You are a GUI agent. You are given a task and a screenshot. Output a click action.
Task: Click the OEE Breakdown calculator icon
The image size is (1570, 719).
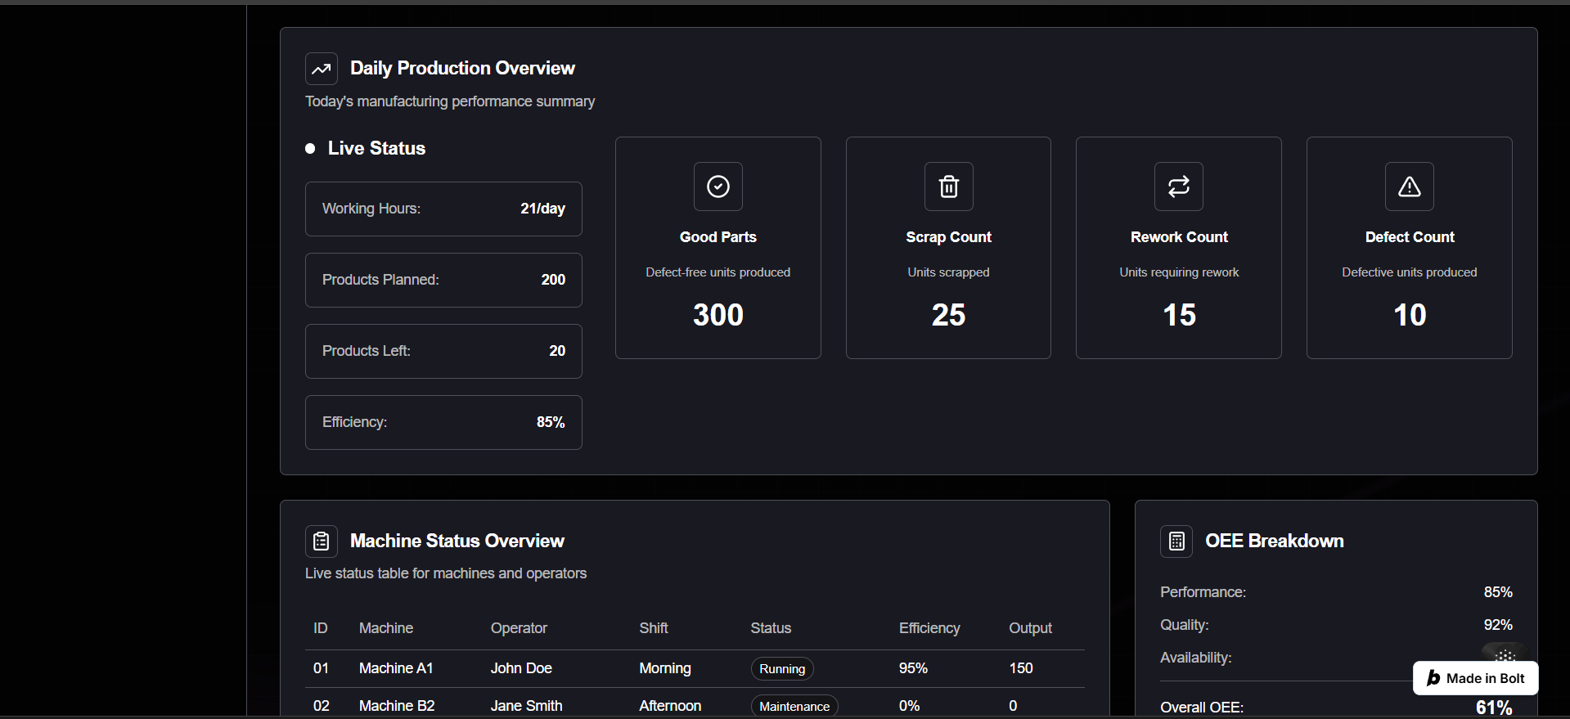pos(1176,541)
